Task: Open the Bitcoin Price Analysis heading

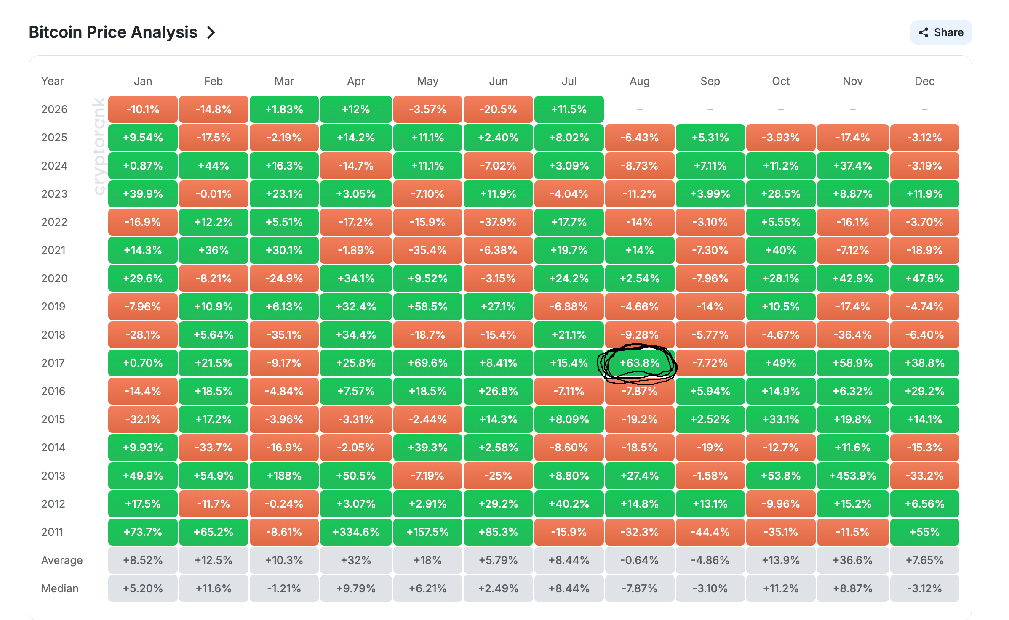Action: tap(113, 32)
